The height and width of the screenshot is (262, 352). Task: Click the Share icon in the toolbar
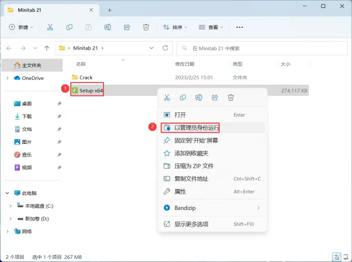[x=127, y=27]
